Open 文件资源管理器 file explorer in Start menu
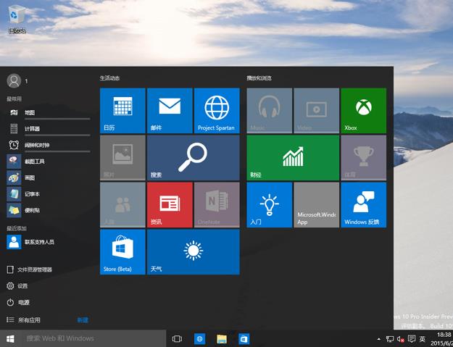 pyautogui.click(x=30, y=269)
